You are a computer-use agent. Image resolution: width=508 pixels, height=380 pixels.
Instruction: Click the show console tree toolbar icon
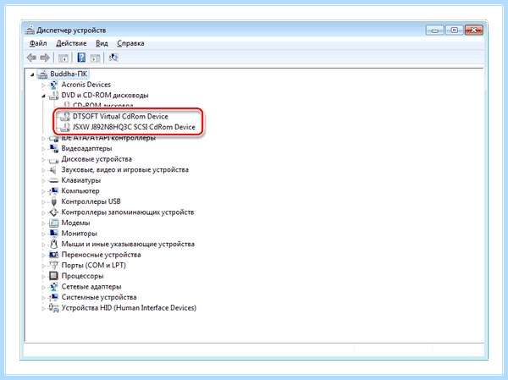(x=63, y=58)
